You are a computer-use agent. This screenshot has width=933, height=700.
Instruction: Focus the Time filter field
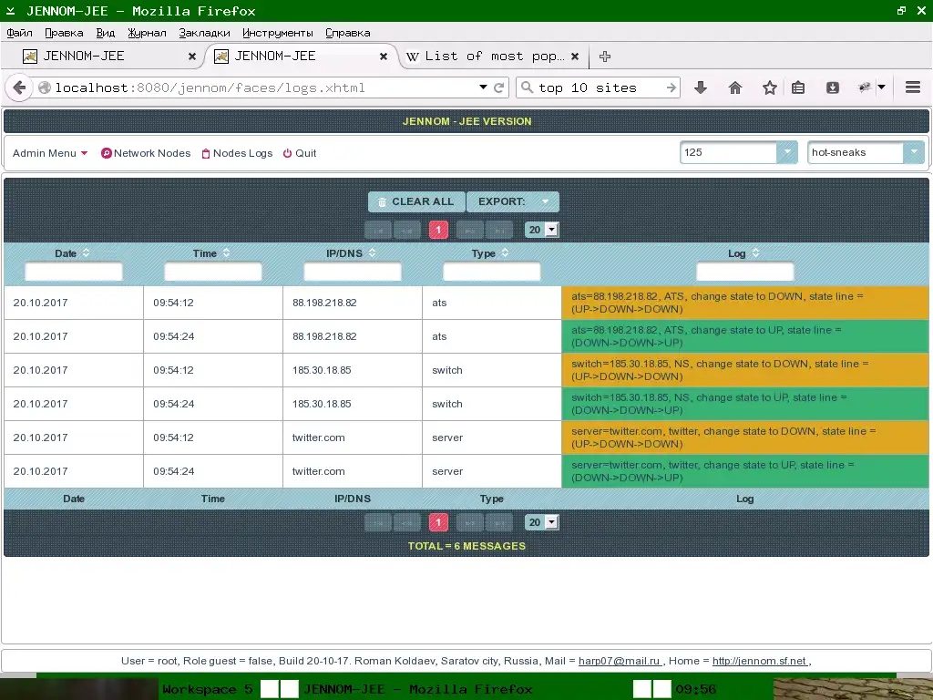click(x=213, y=272)
